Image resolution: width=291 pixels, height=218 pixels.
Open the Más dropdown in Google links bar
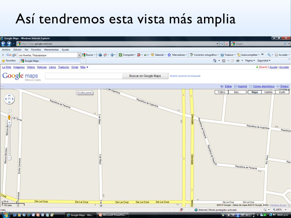84,67
